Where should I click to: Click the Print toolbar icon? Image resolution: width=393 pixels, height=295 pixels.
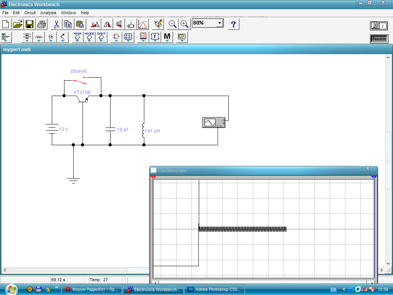(x=41, y=24)
